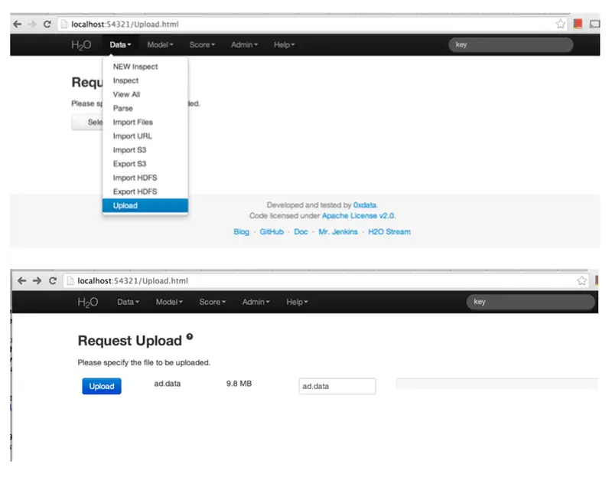Select Import S3 in the Data menu
The image size is (612, 504).
(145, 150)
